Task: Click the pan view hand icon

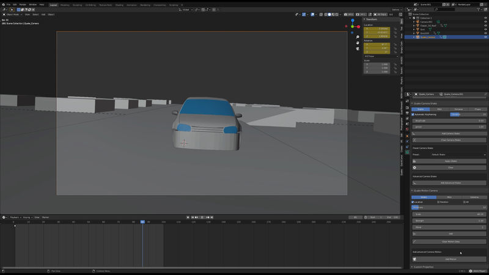Action: coord(358,43)
